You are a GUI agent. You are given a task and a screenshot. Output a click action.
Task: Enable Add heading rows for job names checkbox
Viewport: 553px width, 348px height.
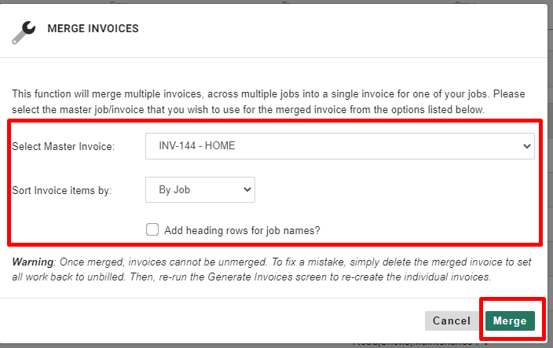click(152, 229)
